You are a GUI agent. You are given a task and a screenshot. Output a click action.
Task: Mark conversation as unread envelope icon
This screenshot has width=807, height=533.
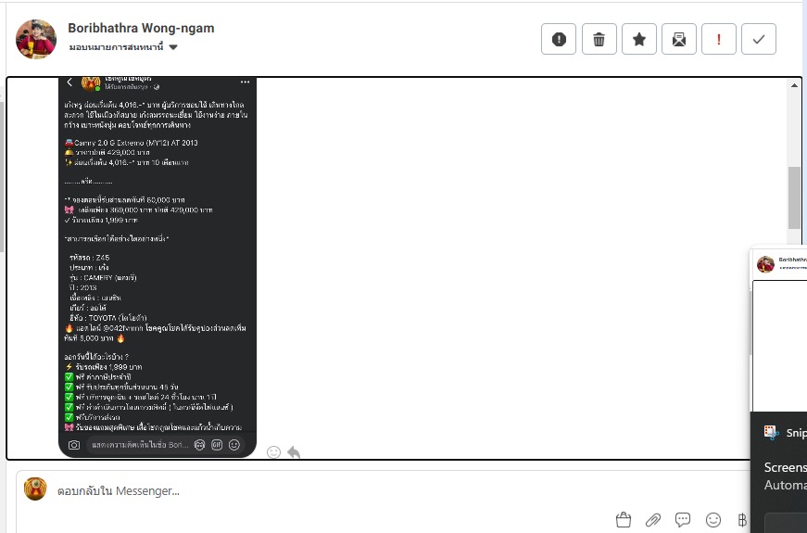pyautogui.click(x=679, y=39)
